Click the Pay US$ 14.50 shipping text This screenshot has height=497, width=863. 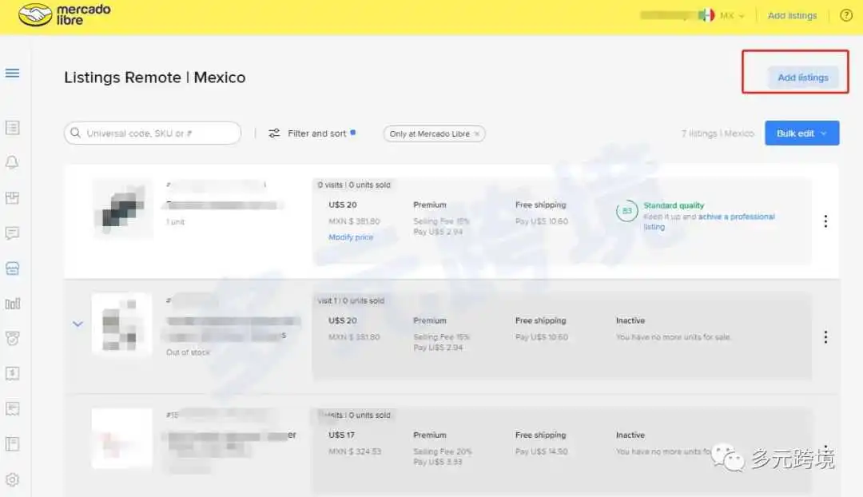pyautogui.click(x=542, y=451)
